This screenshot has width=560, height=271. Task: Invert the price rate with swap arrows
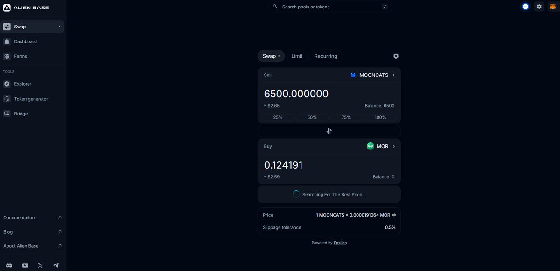pyautogui.click(x=394, y=215)
